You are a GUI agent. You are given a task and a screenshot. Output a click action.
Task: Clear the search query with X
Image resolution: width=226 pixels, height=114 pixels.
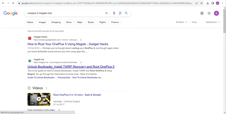tap(107, 13)
